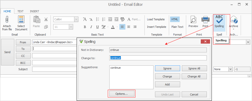Expand font color dropdown arrow
Viewport: 252px width, 101px height.
pyautogui.click(x=117, y=27)
